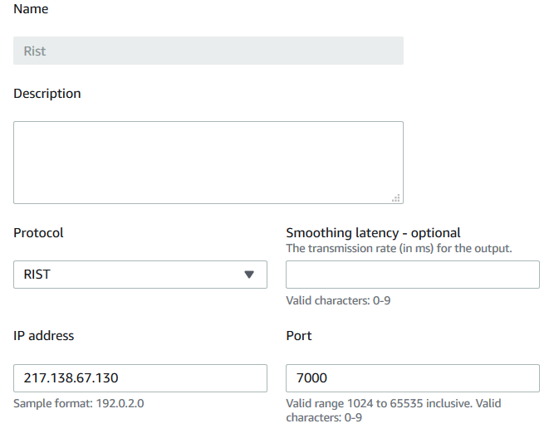Click the Description textarea resize grip

[x=396, y=198]
